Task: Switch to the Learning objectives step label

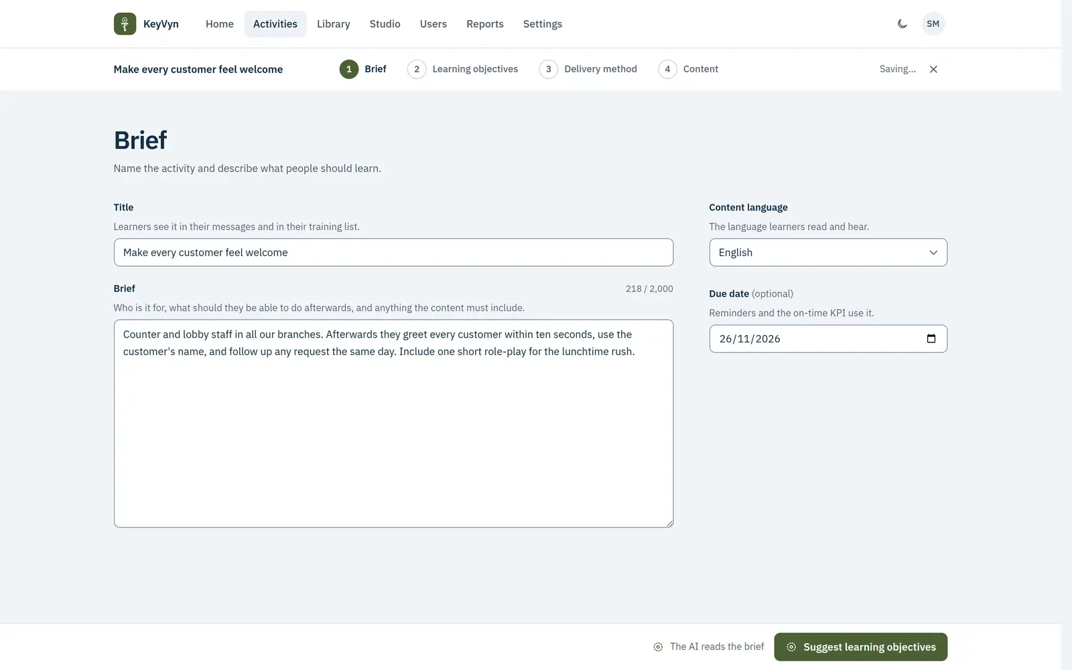Action: click(x=475, y=69)
